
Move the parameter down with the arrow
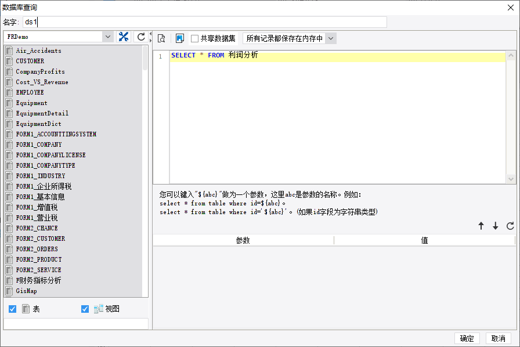tap(496, 226)
